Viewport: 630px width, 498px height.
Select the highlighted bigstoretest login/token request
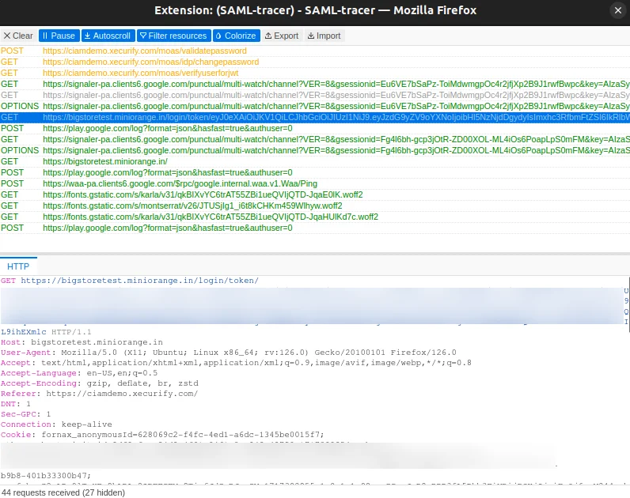pyautogui.click(x=315, y=117)
